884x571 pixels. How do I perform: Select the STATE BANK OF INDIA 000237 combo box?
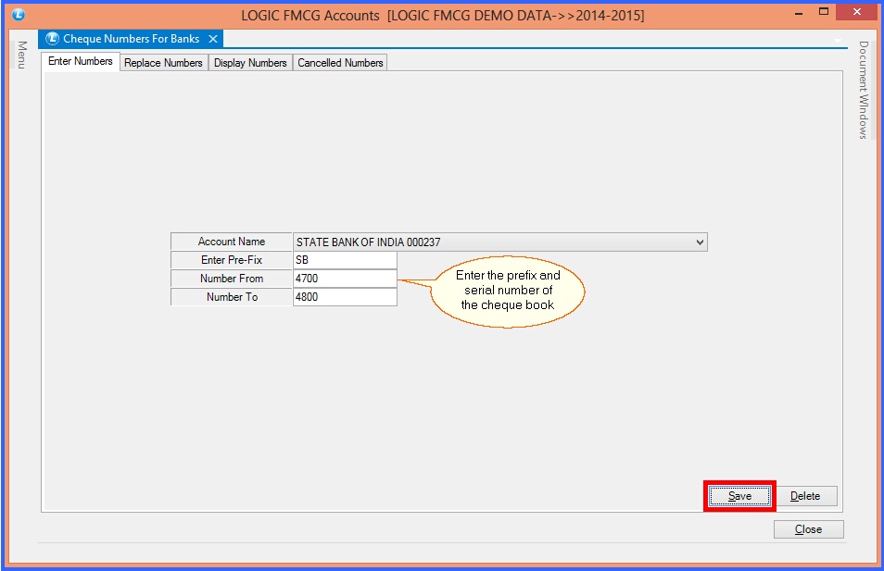point(500,242)
